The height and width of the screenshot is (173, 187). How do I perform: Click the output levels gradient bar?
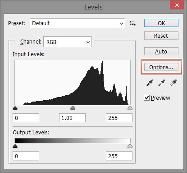[x=73, y=141]
